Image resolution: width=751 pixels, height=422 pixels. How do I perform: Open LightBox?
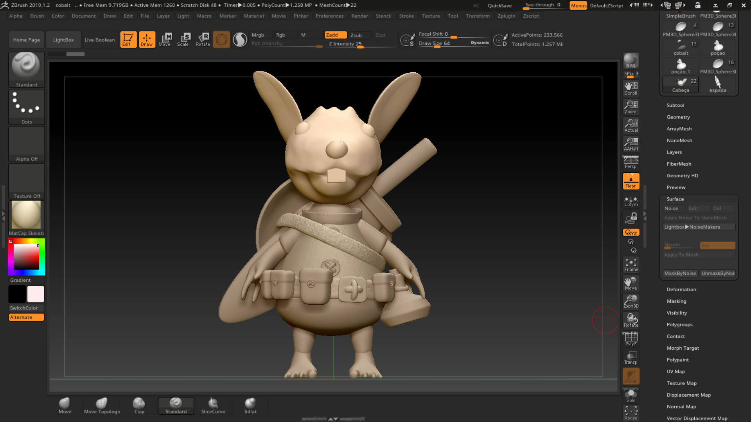[63, 40]
